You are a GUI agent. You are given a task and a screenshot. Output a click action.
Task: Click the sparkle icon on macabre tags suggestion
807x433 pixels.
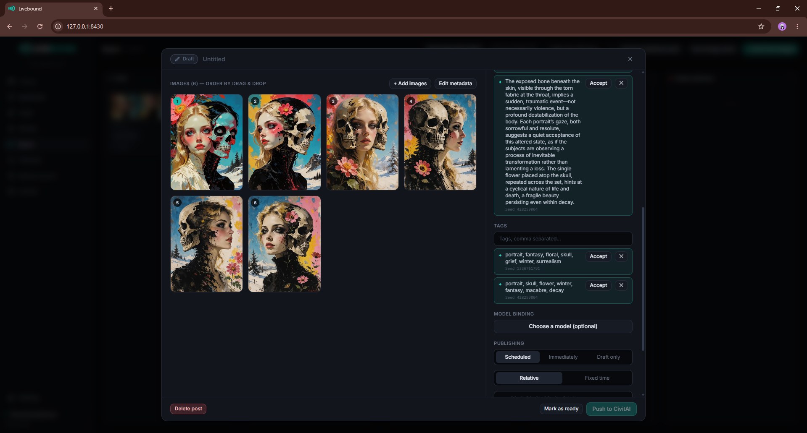point(500,284)
